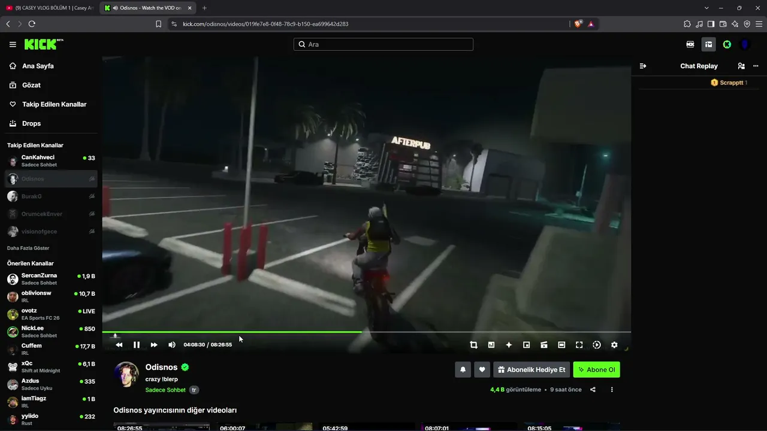Screen dimensions: 767x431
Task: Open Cuffem channel
Action: (x=51, y=349)
